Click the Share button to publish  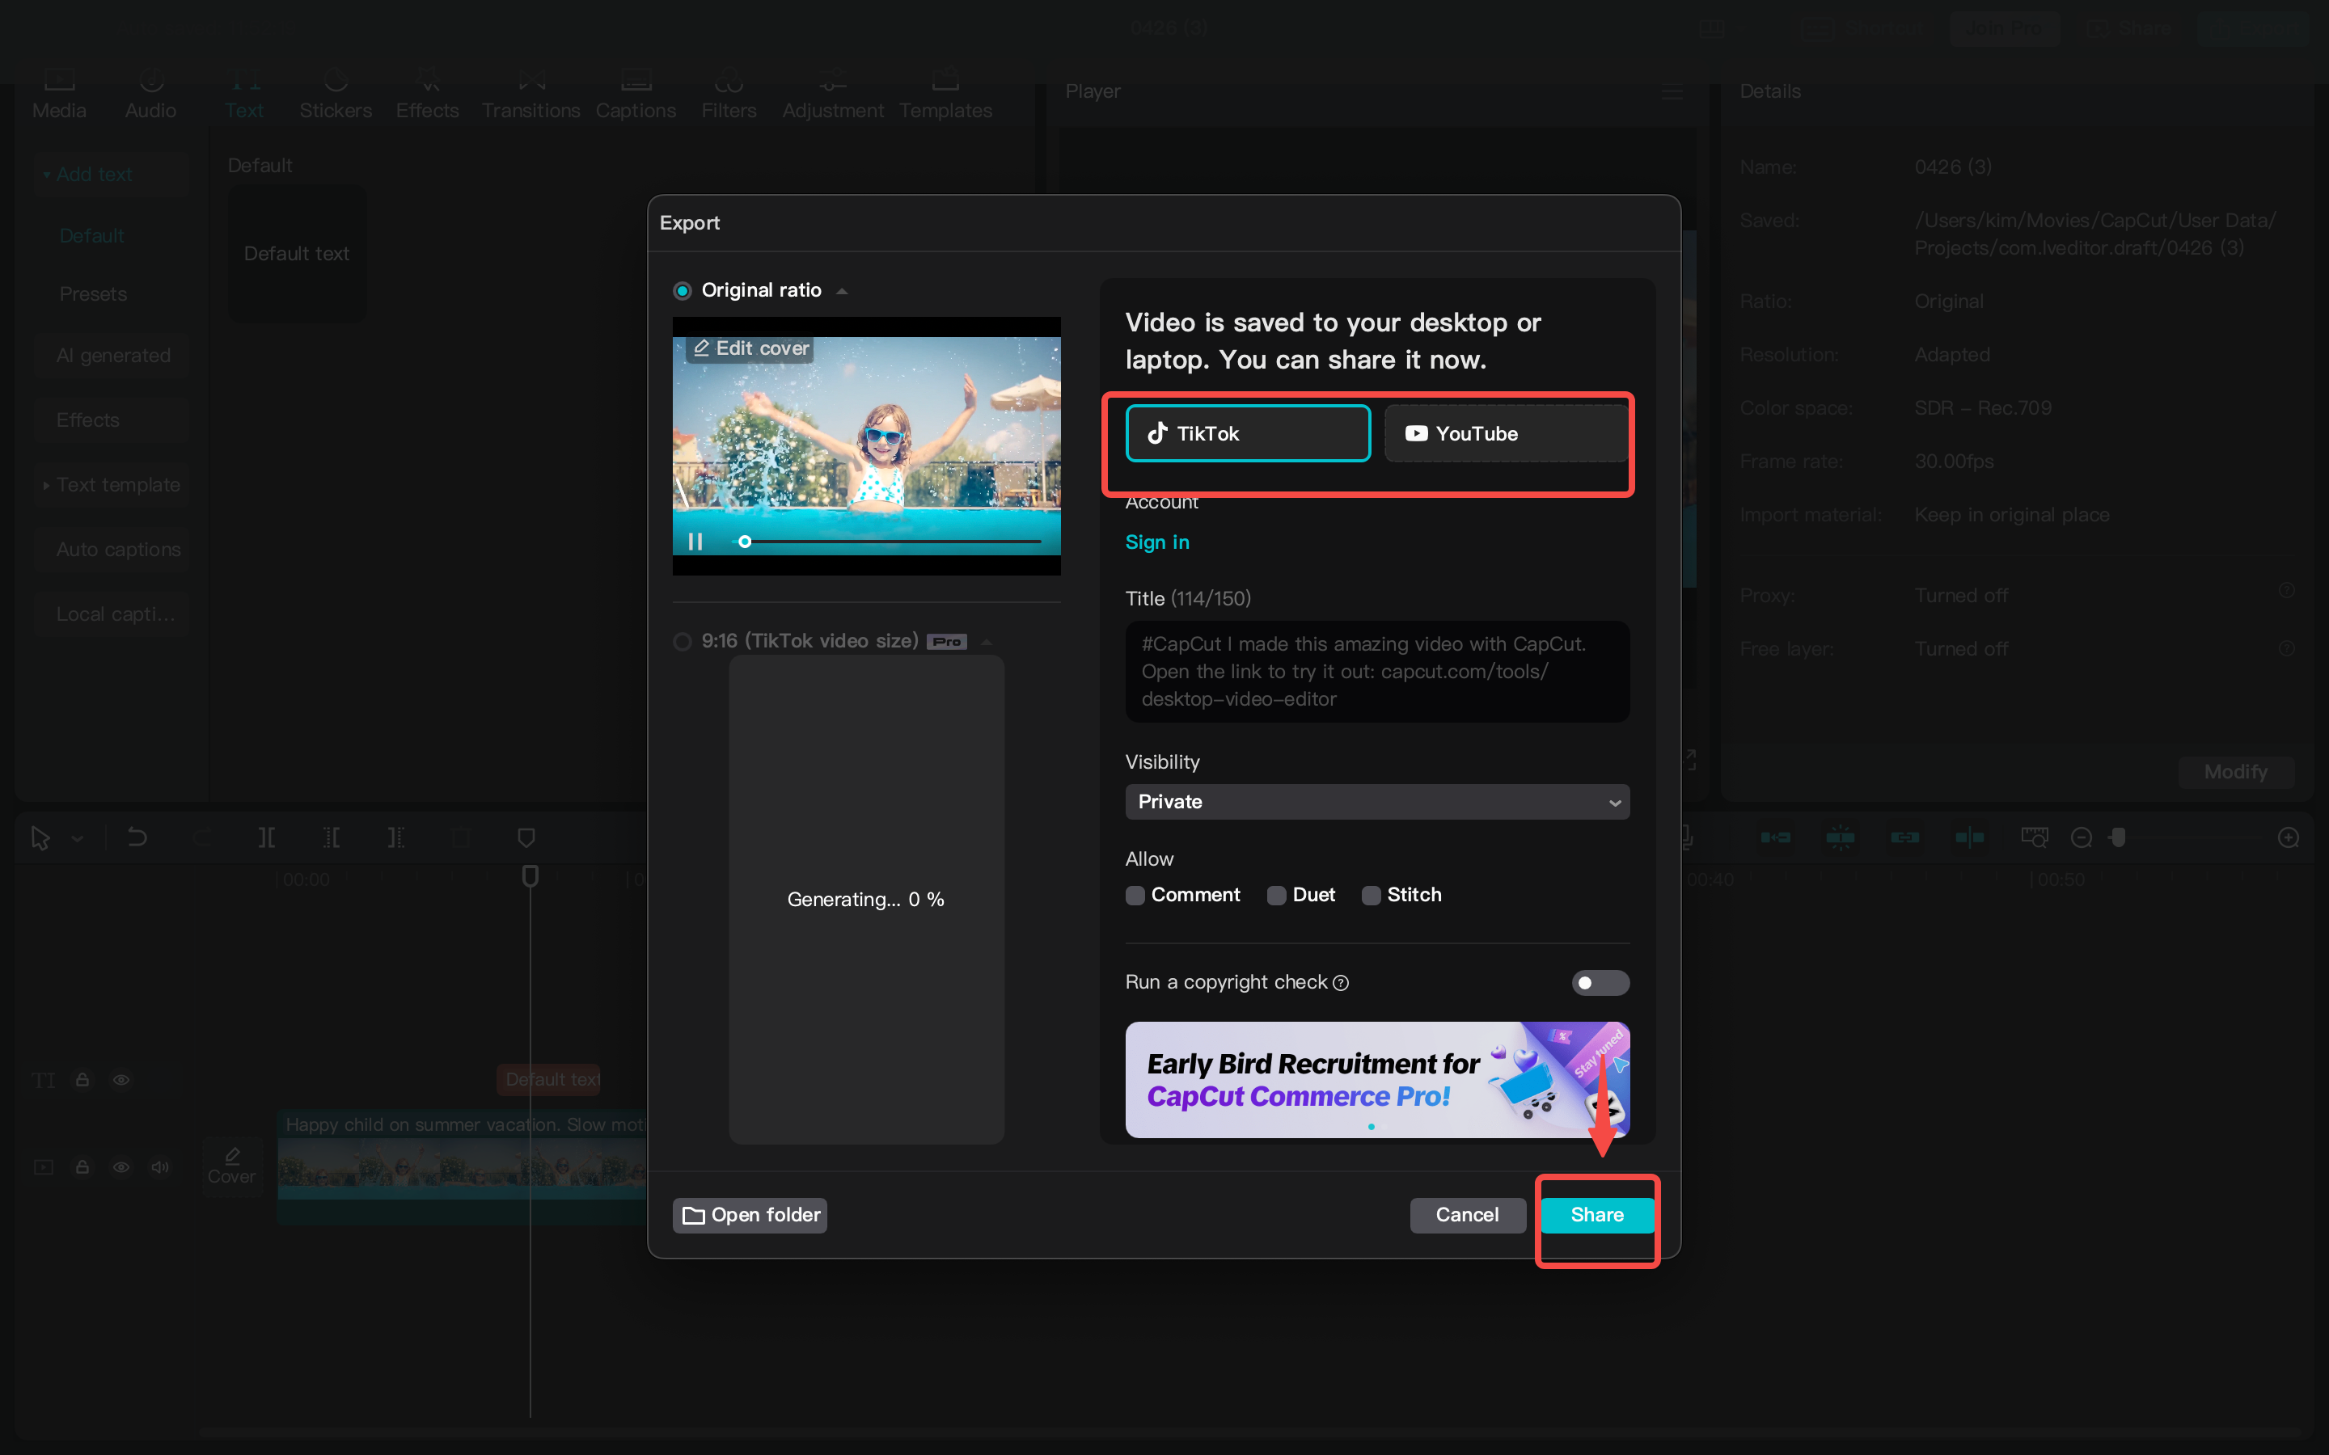[x=1596, y=1215]
